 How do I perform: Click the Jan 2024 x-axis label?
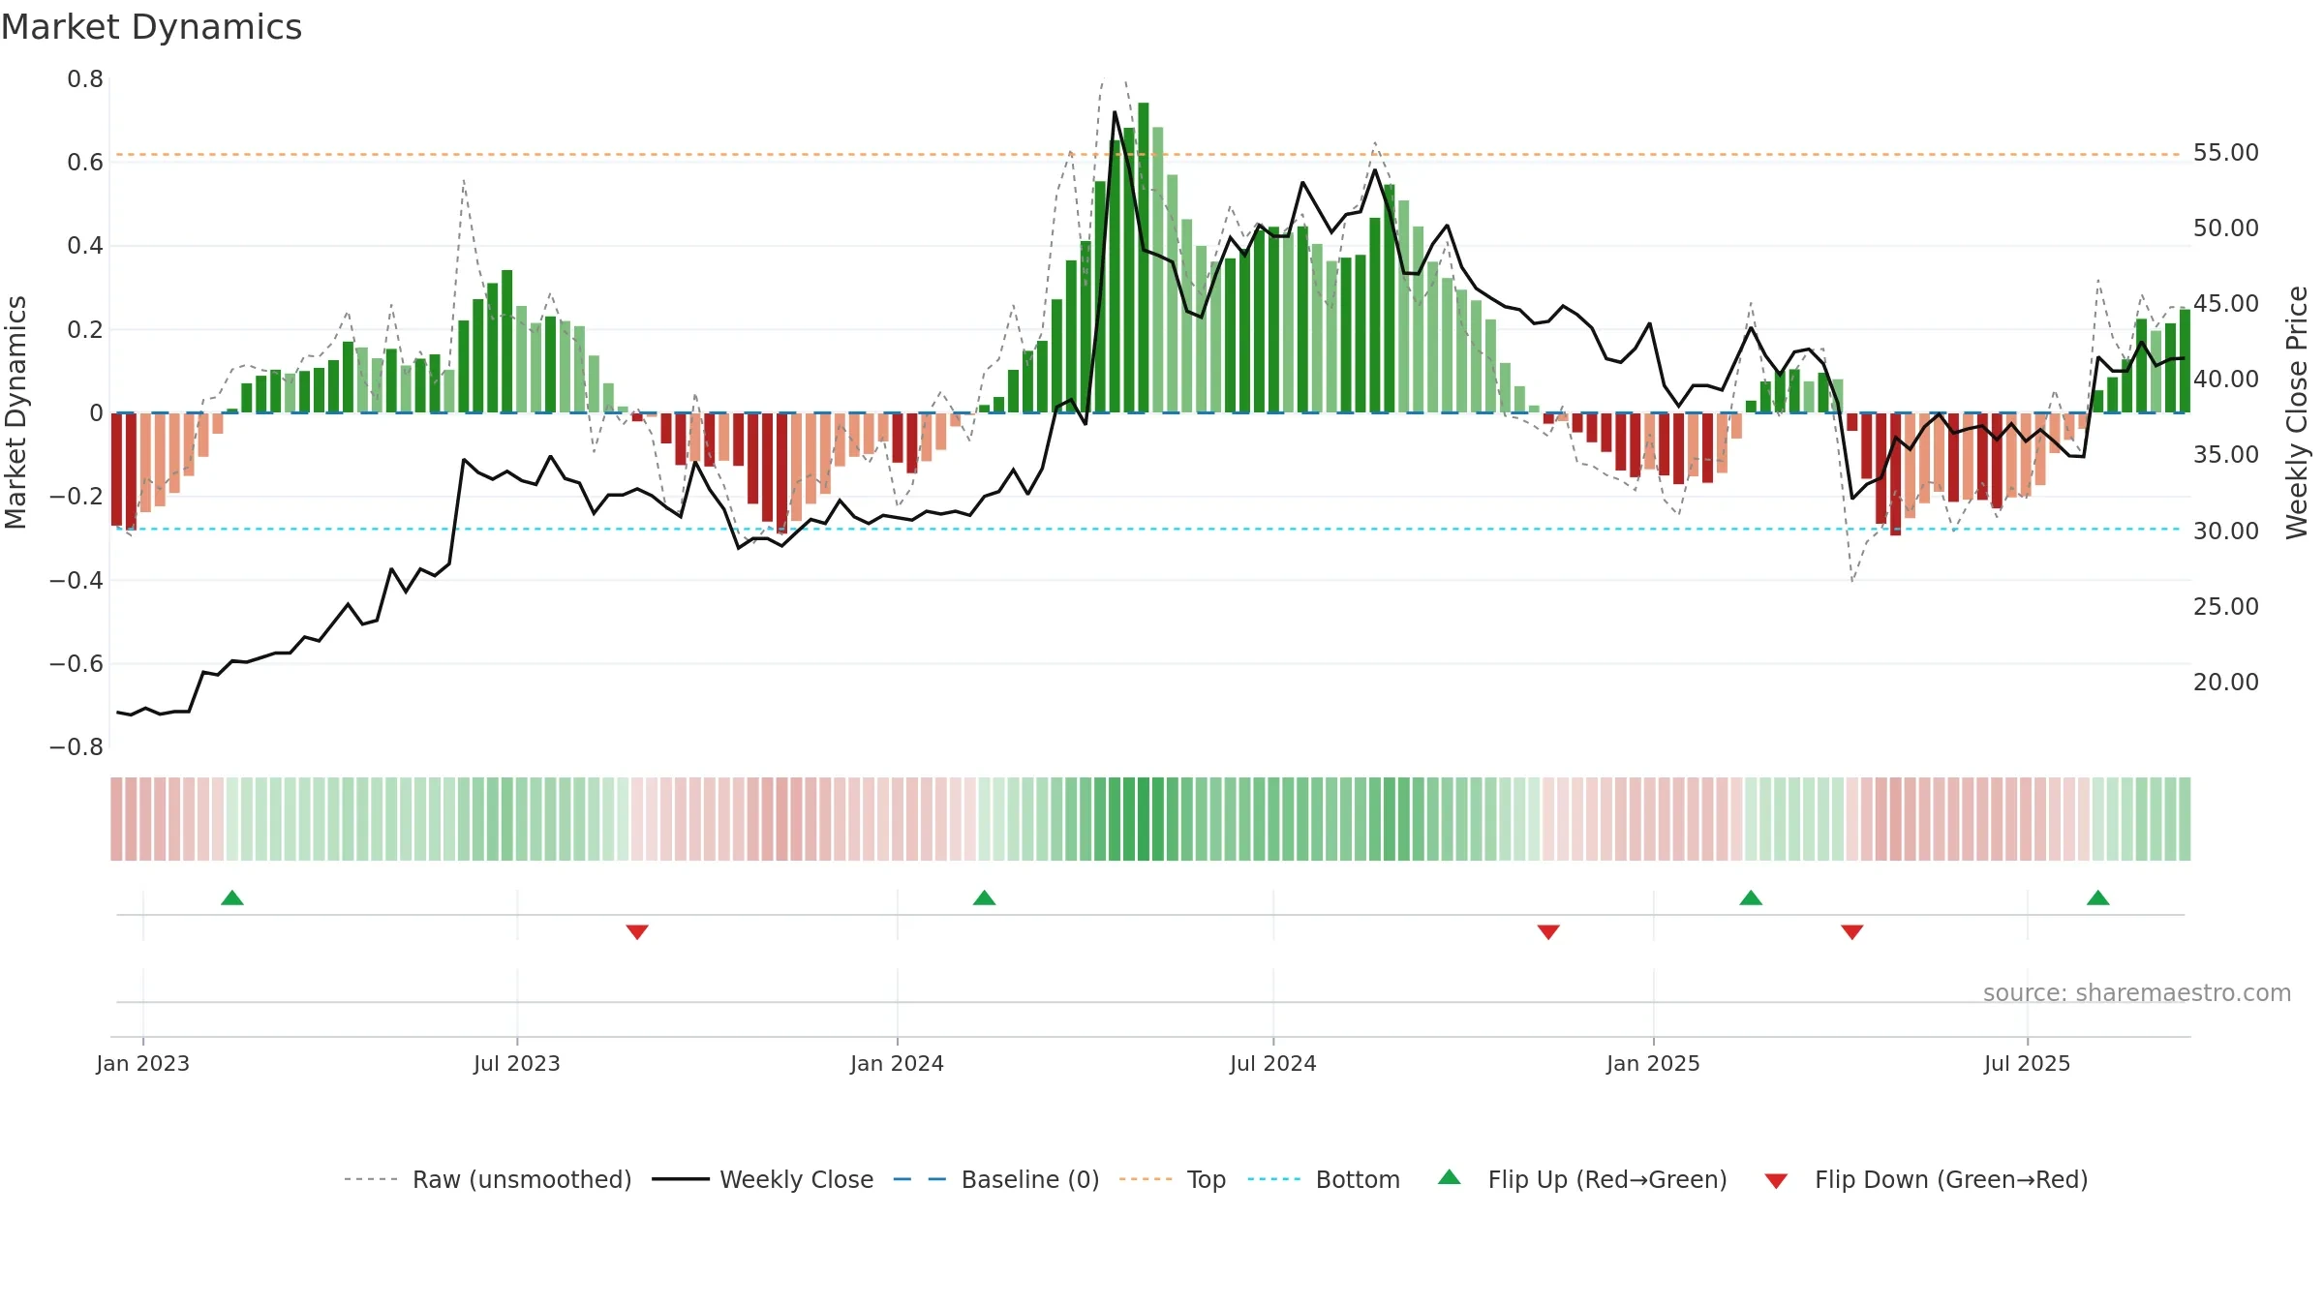[898, 1063]
